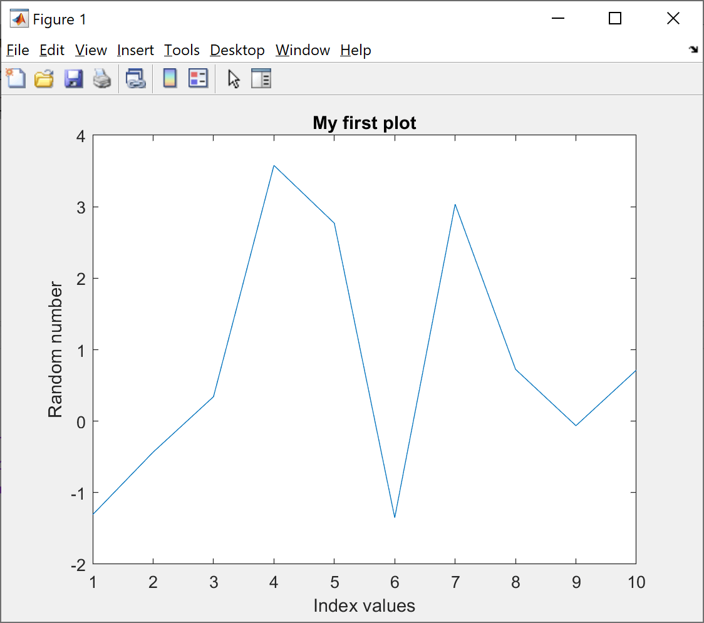The image size is (704, 623).
Task: Open the Help menu
Action: [x=355, y=50]
